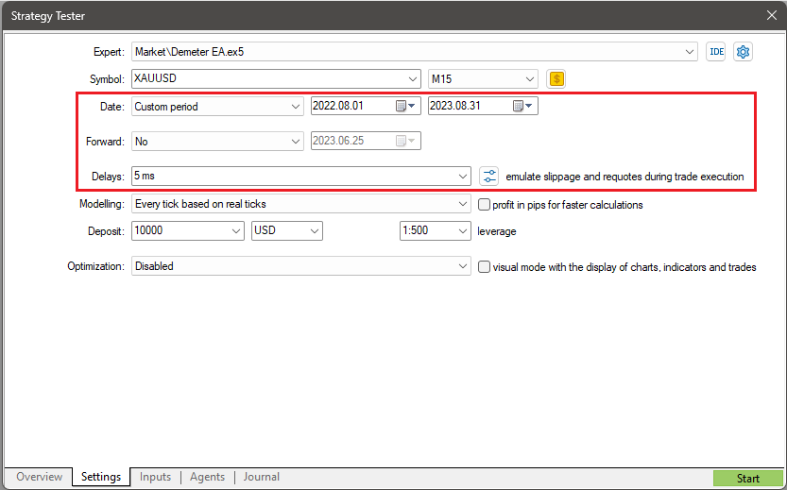
Task: Click the emulate slippage and requotes text
Action: [624, 177]
